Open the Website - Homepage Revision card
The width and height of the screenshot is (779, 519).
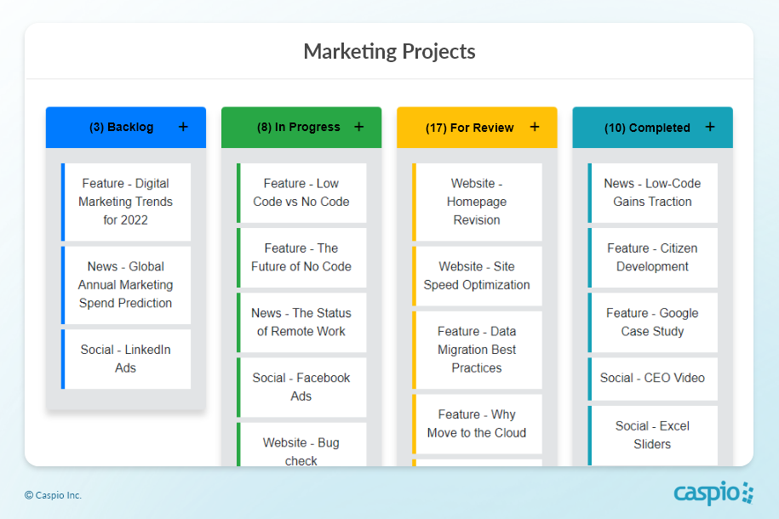coord(477,202)
